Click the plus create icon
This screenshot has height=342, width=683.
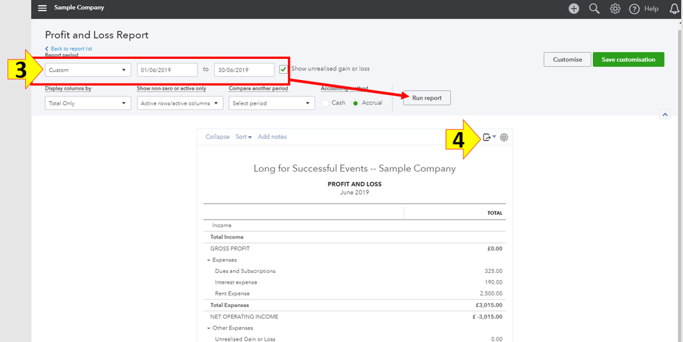574,8
